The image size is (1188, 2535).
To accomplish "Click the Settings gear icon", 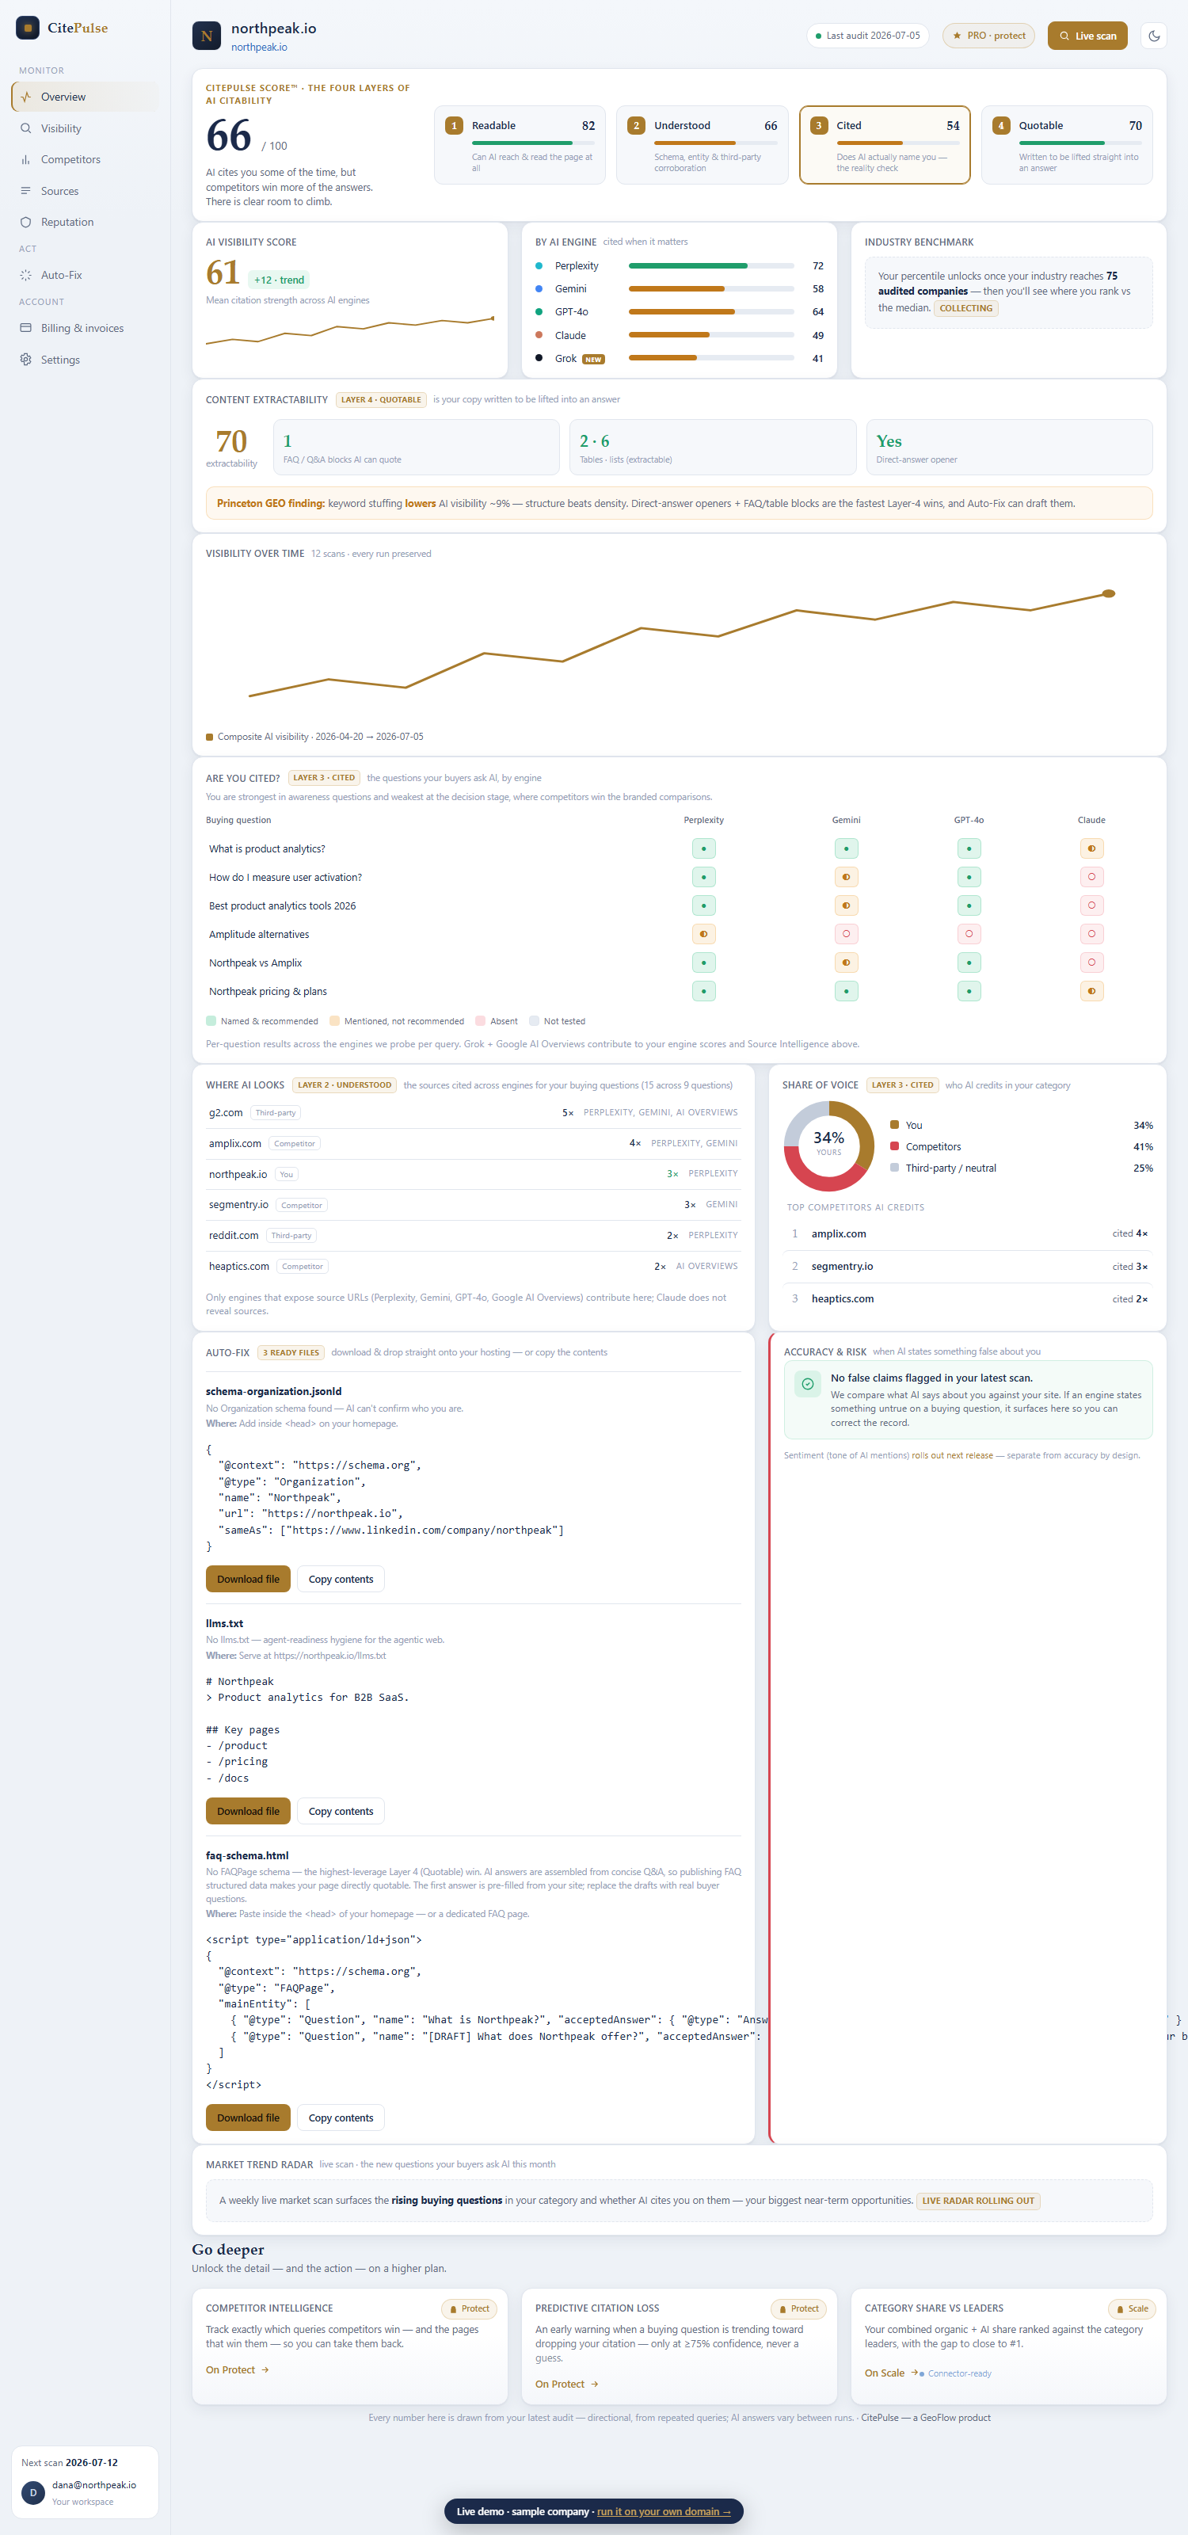I will tap(25, 359).
